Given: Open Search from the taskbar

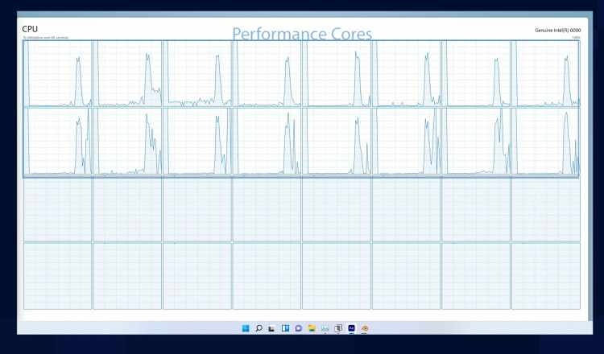Looking at the screenshot, I should 259,328.
